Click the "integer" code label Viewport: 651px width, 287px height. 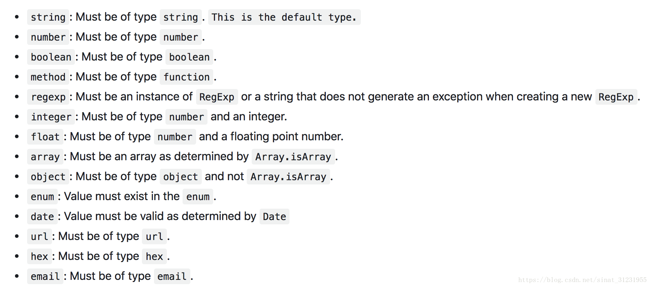51,117
